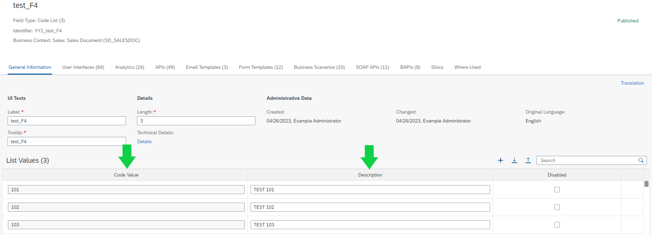
Task: Open the APIs (49) tab
Action: click(165, 67)
